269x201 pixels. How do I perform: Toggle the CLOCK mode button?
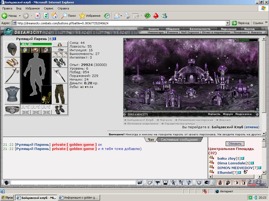coord(252,185)
